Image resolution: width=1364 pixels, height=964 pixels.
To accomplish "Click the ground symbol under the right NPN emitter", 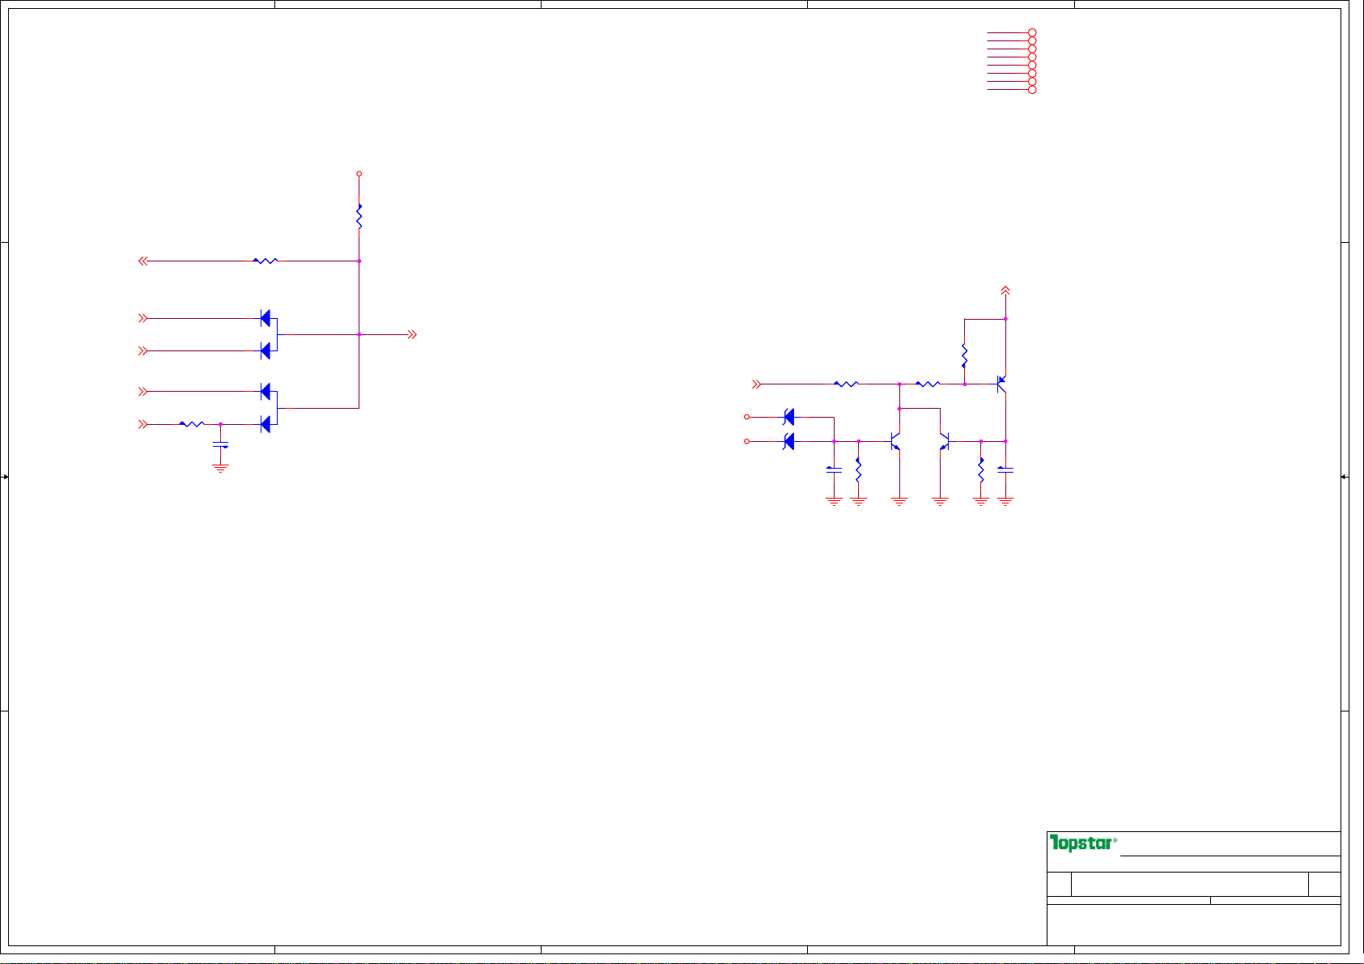I will click(940, 502).
